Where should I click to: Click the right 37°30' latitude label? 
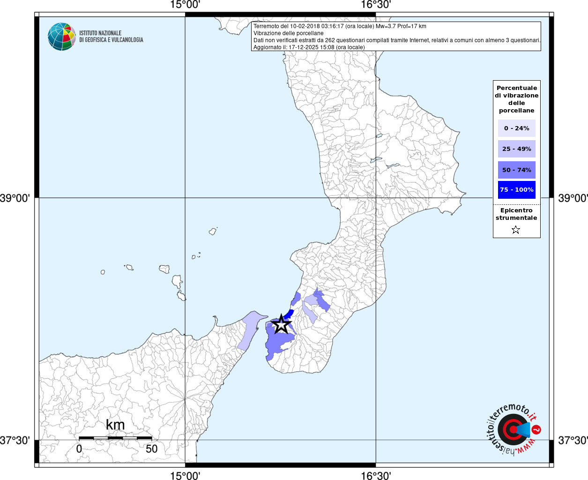point(573,440)
